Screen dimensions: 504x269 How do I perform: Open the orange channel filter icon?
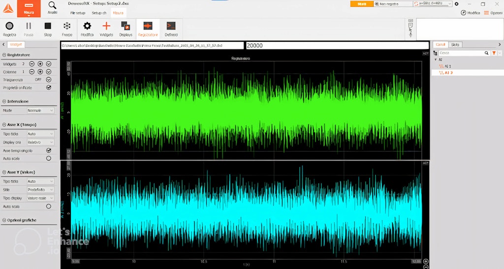[x=494, y=53]
